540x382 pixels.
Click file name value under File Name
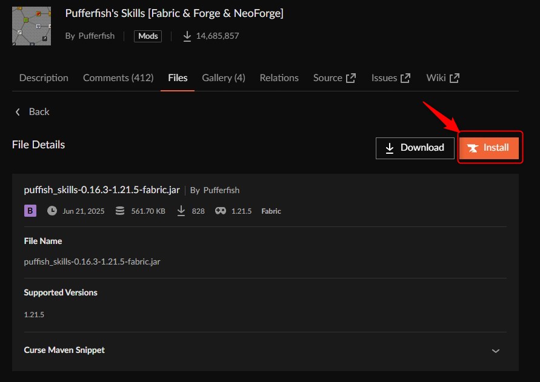(x=92, y=262)
